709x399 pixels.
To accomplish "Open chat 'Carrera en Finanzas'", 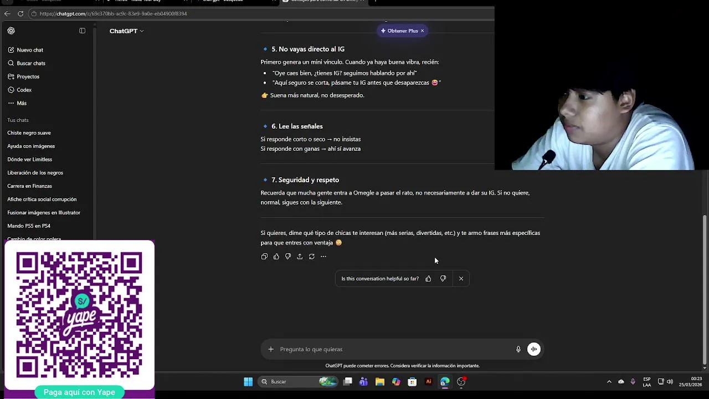I will (29, 186).
